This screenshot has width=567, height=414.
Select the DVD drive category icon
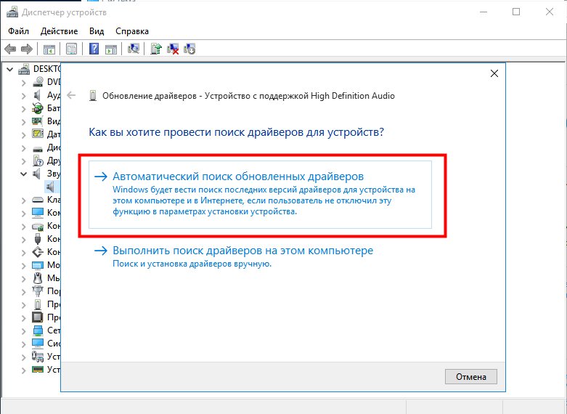point(38,82)
